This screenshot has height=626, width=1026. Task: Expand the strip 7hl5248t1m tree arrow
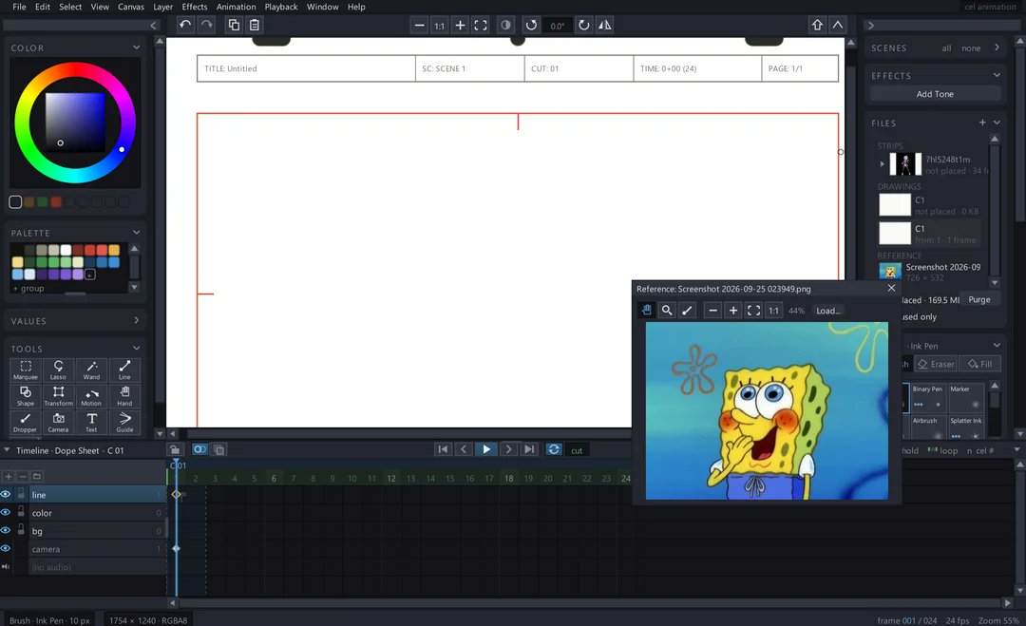[882, 164]
